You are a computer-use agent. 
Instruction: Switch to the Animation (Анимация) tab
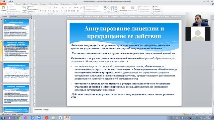(x=43, y=4)
